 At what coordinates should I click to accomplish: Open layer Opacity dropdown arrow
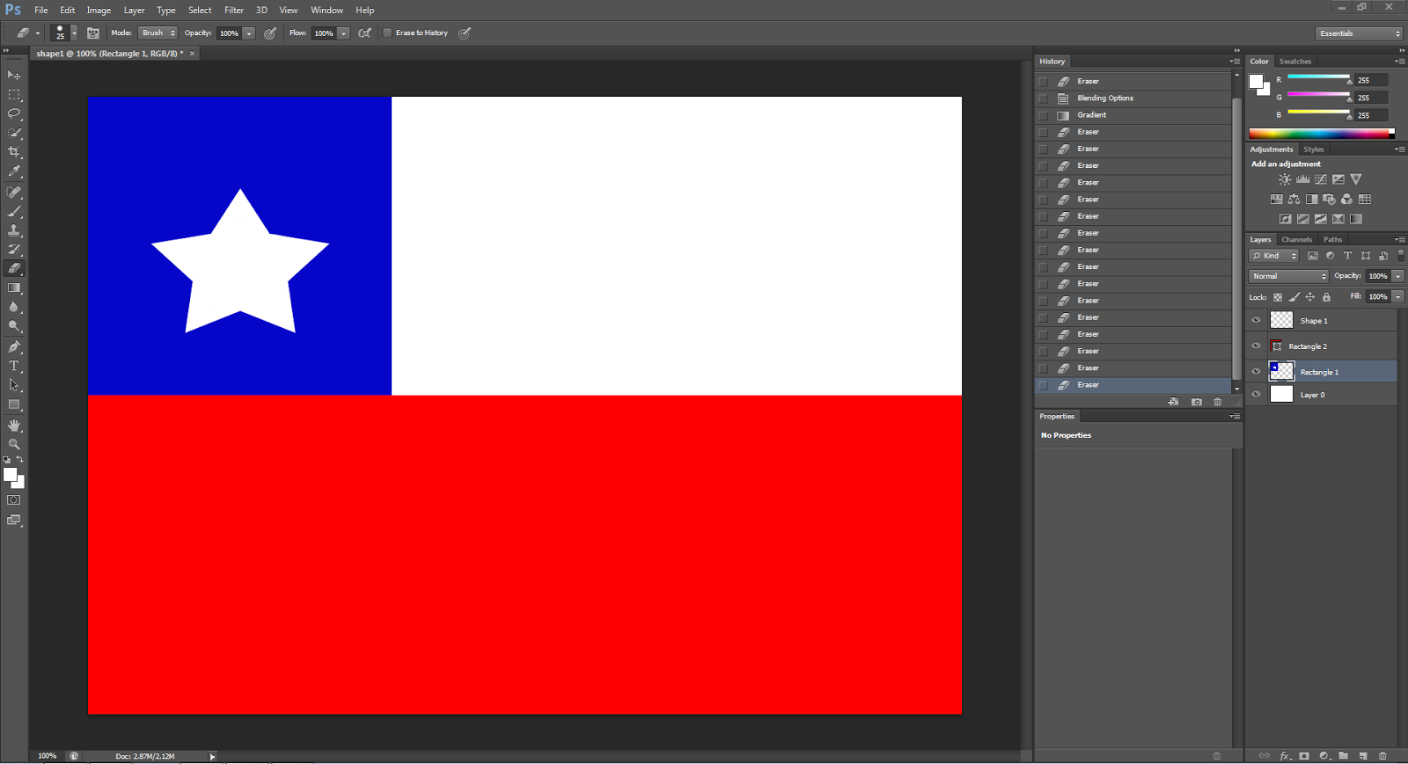tap(1397, 276)
